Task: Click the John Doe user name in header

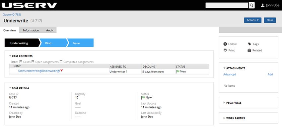Action: click(x=272, y=5)
